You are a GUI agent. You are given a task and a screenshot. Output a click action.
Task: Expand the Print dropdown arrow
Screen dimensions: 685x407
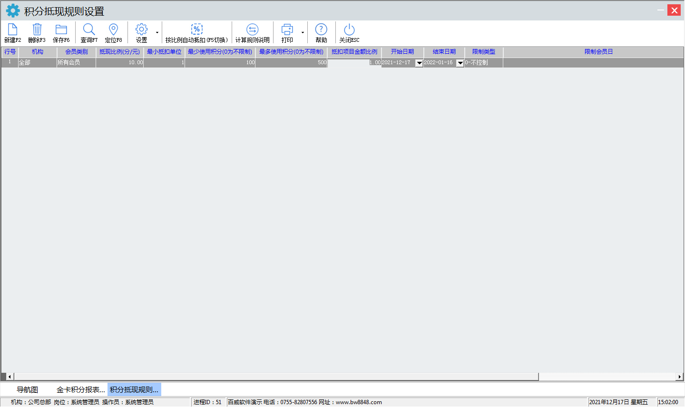tap(303, 33)
